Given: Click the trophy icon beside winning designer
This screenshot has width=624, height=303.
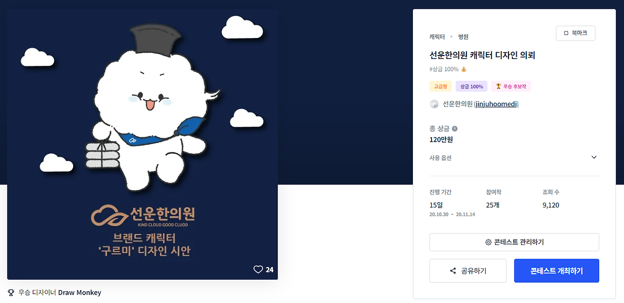Looking at the screenshot, I should (x=11, y=293).
